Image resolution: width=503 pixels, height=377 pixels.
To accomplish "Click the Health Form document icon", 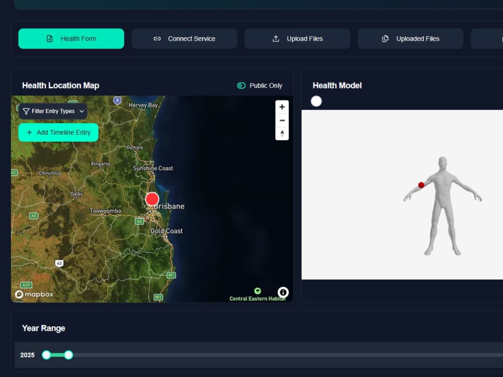I will click(50, 39).
